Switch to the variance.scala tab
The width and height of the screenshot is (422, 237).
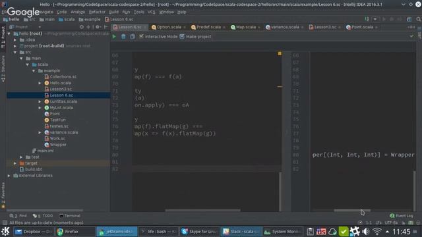[285, 27]
